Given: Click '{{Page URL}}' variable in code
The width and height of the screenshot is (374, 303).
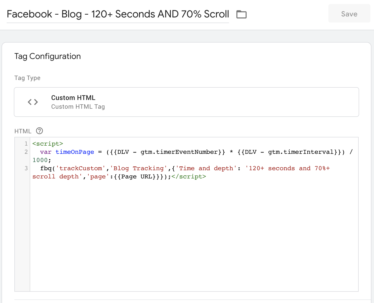Looking at the screenshot, I should [137, 177].
